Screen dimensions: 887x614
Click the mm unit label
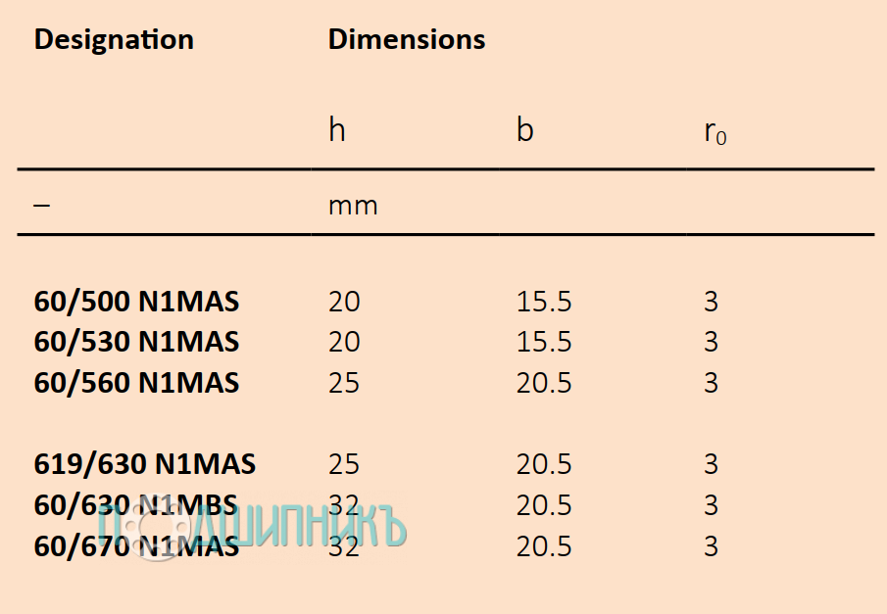pos(353,206)
